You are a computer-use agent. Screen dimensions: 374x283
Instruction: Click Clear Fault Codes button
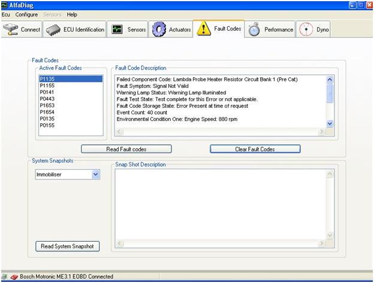pyautogui.click(x=255, y=149)
